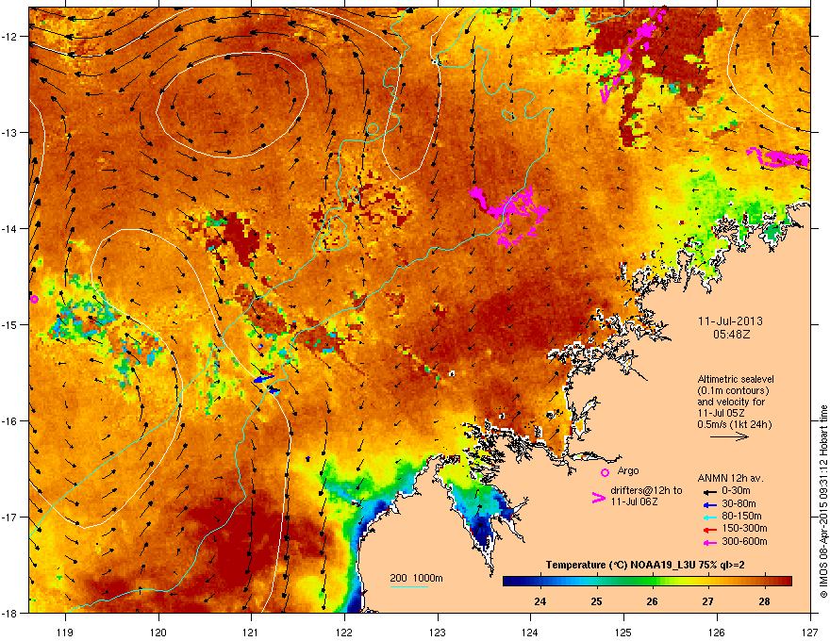830x641 pixels.
Task: Click the Temperature NOAA19_L3U colorbar title
Action: pyautogui.click(x=645, y=565)
